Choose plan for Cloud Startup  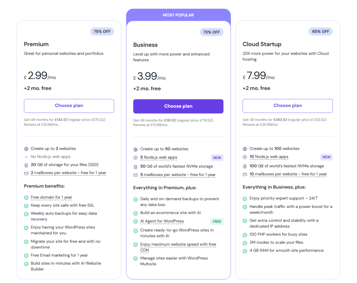(x=288, y=106)
